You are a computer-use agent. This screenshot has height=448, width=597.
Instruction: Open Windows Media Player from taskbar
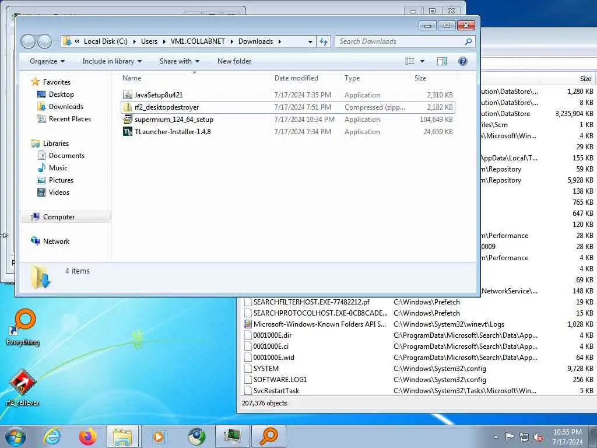159,436
